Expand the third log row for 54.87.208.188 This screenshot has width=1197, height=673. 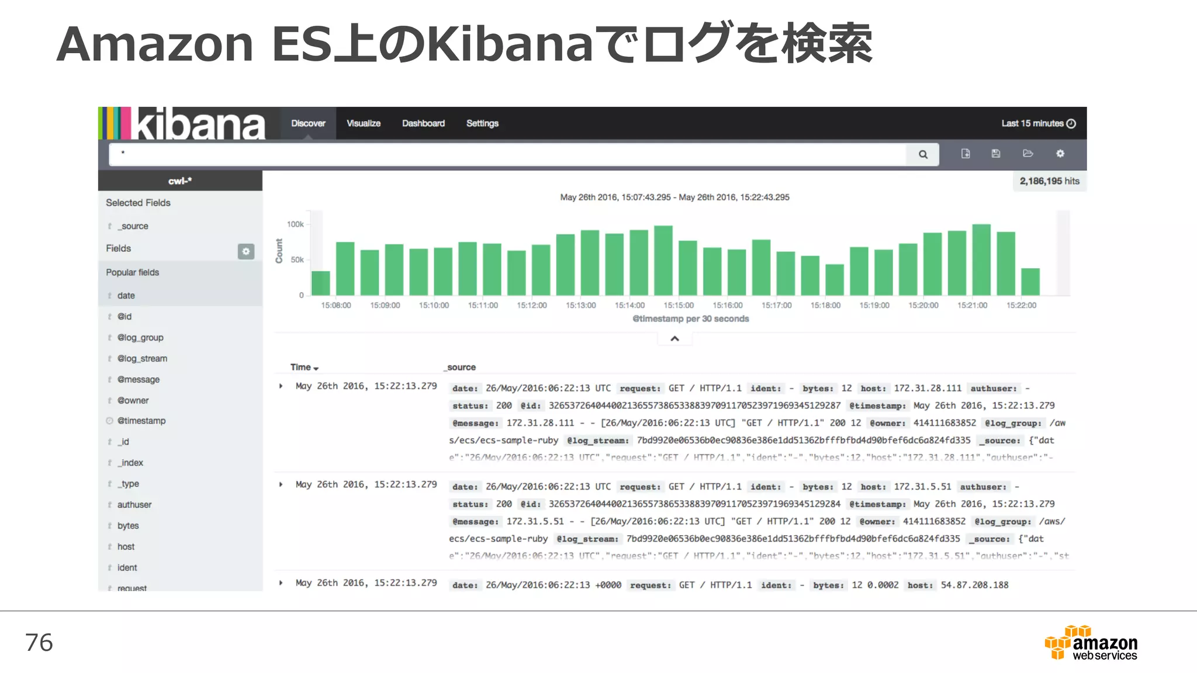281,583
